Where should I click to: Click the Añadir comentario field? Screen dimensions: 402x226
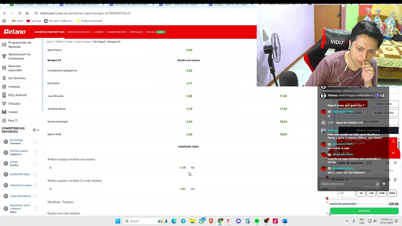347,184
